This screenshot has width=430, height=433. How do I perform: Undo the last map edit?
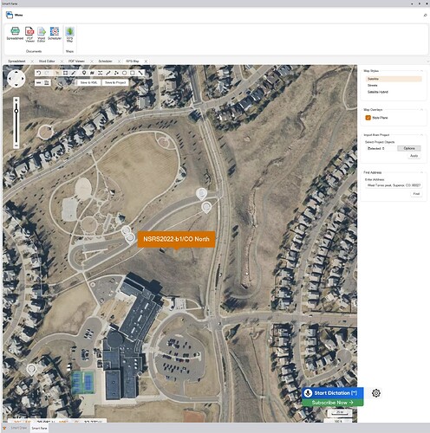[x=39, y=73]
